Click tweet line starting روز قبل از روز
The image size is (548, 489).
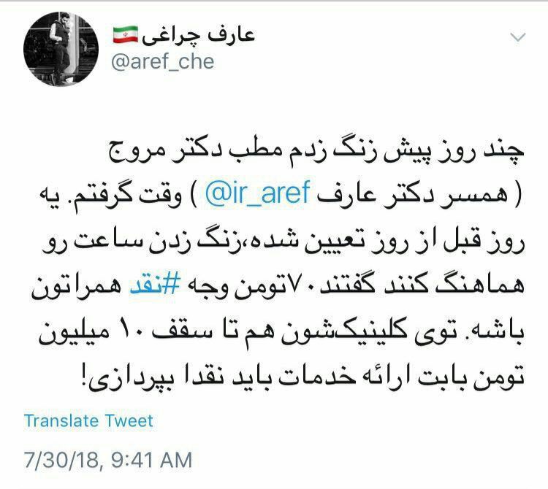[x=283, y=242]
